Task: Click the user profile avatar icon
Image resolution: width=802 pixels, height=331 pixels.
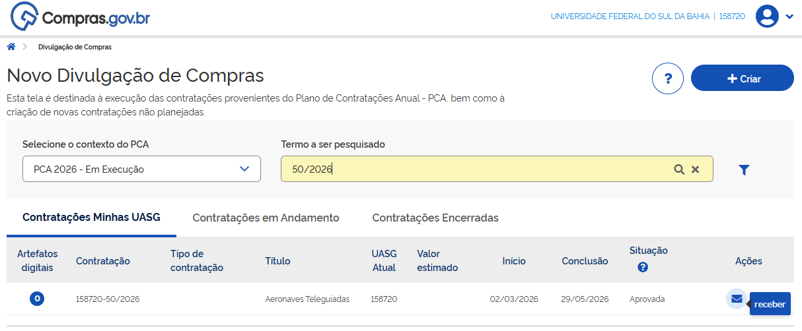Action: coord(767,16)
